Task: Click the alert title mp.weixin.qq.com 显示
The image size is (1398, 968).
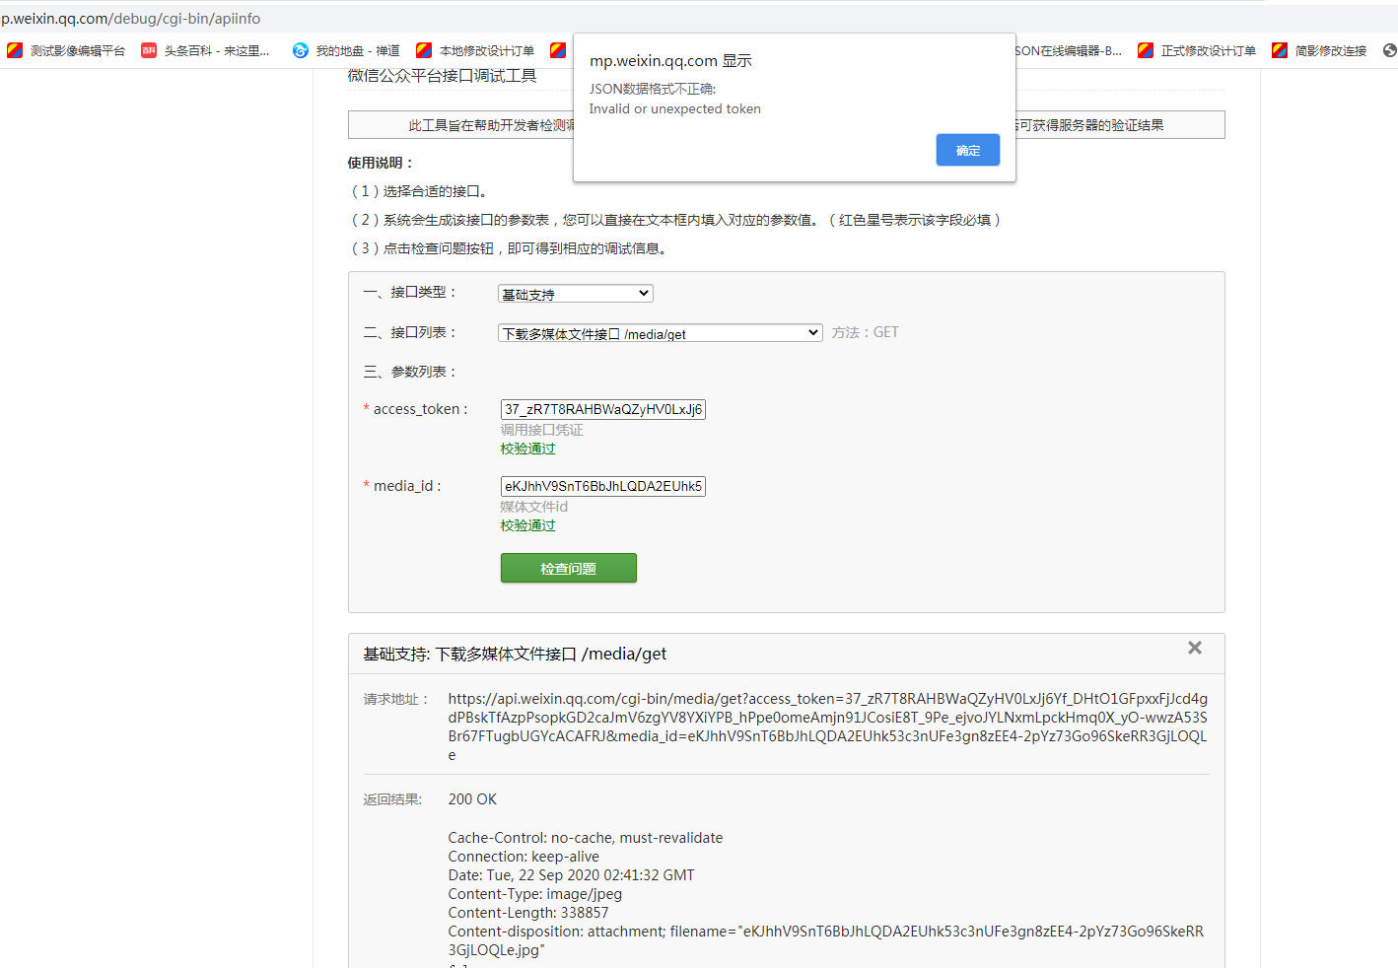Action: pos(670,61)
